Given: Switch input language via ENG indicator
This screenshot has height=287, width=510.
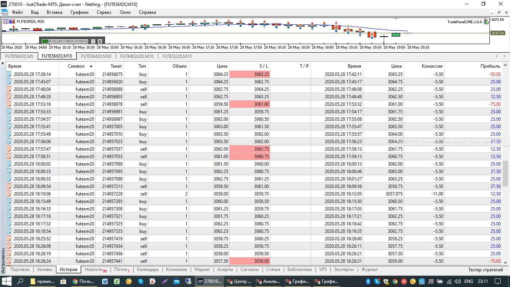Looking at the screenshot, I should pyautogui.click(x=469, y=281).
